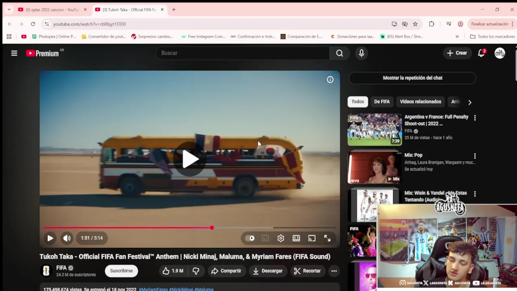This screenshot has width=517, height=291.
Task: Open the tab search dropdown arrow
Action: 9,10
